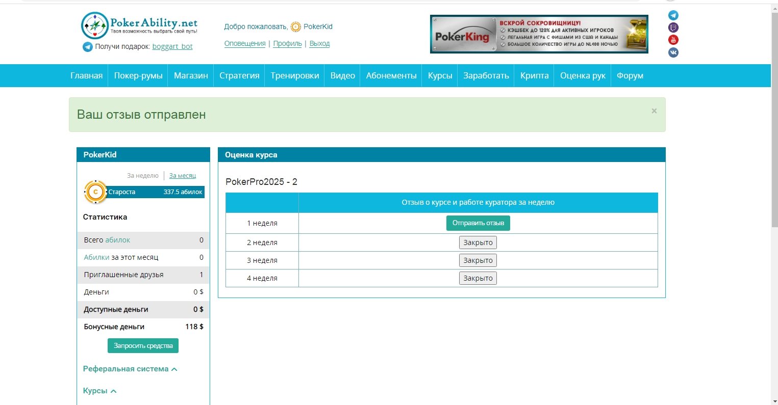The height and width of the screenshot is (405, 778).
Task: Go to Главная menu item
Action: [x=86, y=75]
